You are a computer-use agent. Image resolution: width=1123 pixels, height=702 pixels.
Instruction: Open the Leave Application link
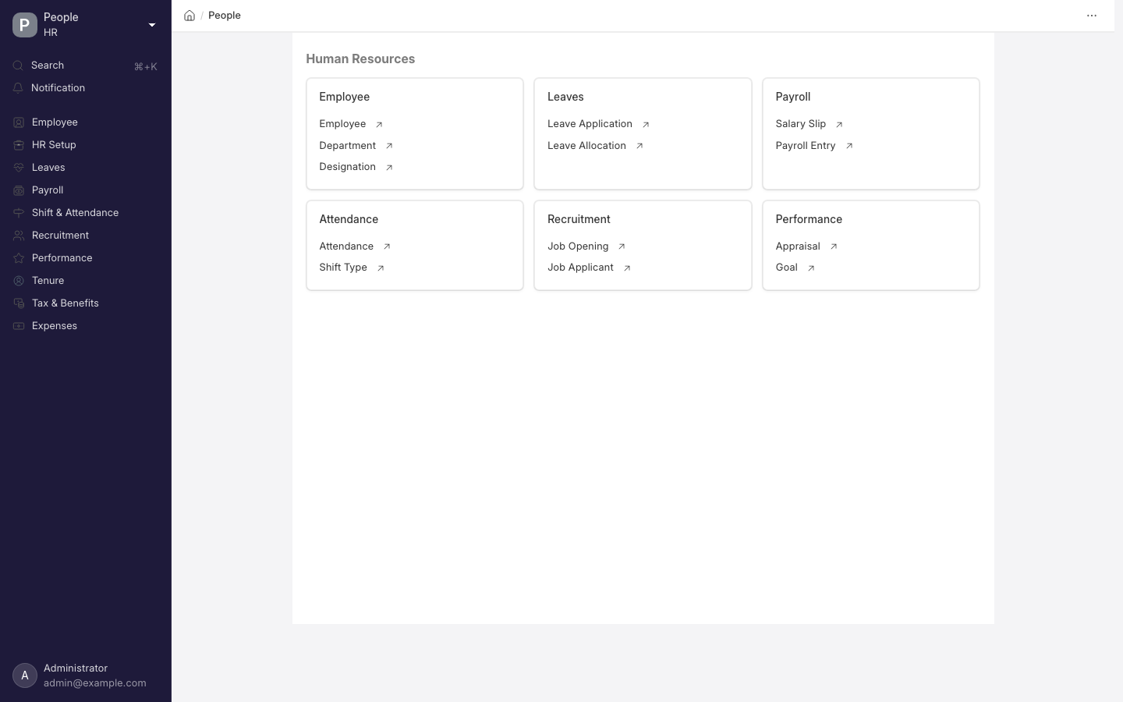(590, 124)
